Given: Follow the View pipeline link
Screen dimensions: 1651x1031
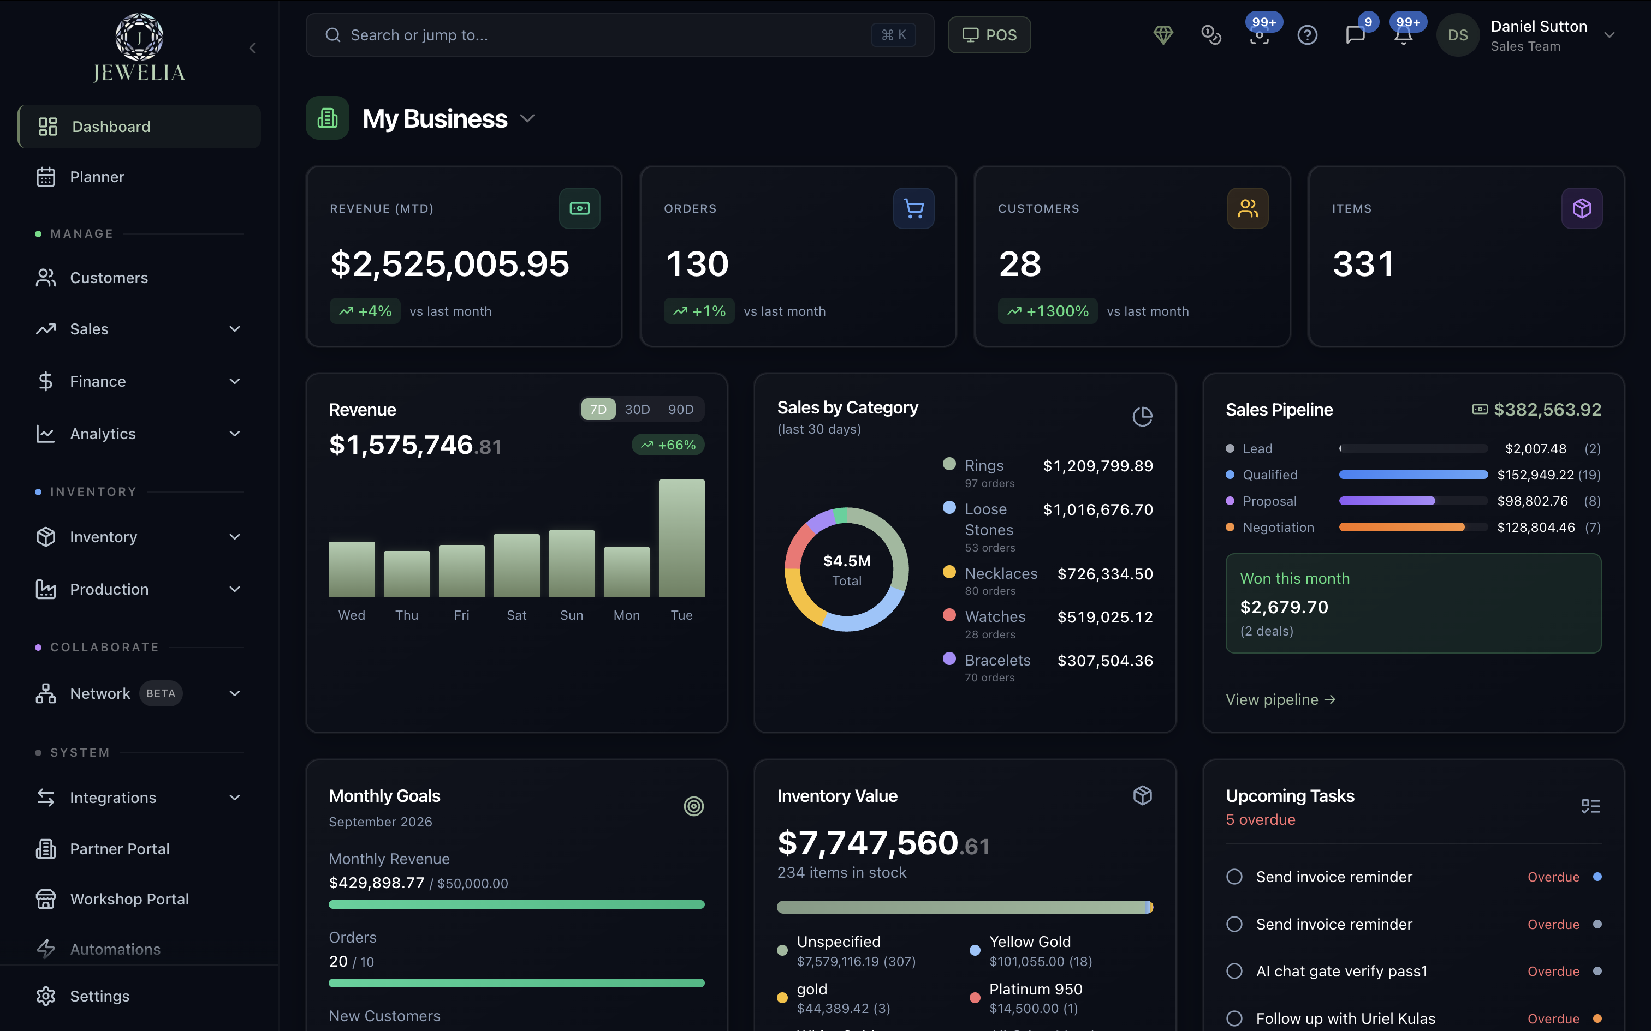Looking at the screenshot, I should (1280, 699).
